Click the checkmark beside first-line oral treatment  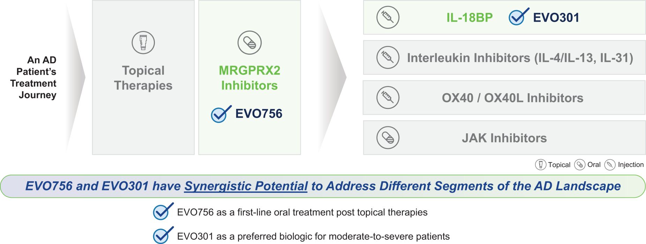pyautogui.click(x=162, y=212)
